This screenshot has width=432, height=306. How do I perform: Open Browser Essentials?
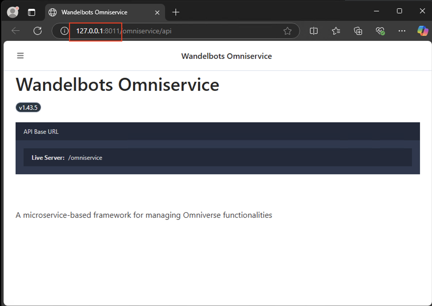click(x=380, y=31)
